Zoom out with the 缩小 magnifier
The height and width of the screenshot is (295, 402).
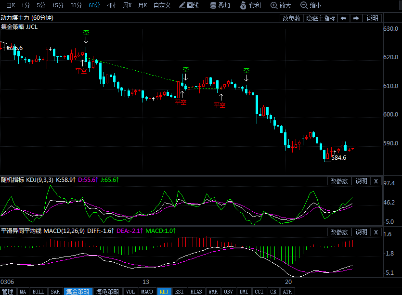[x=311, y=5]
